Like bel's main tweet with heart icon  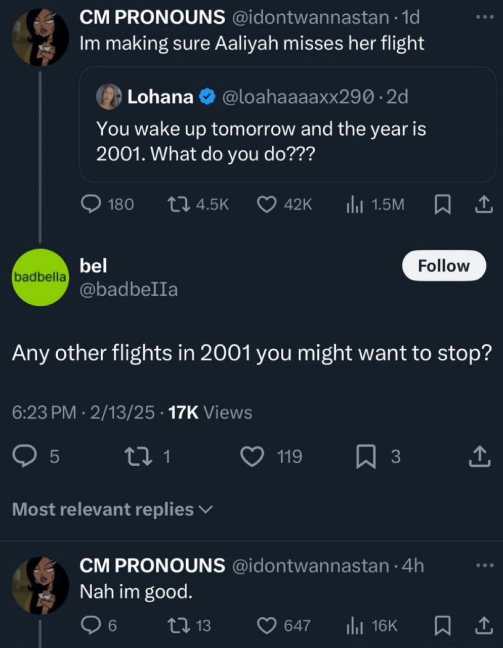[253, 457]
